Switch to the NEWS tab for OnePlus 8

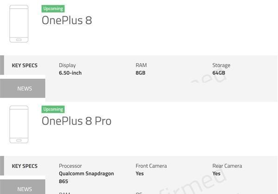(x=25, y=88)
